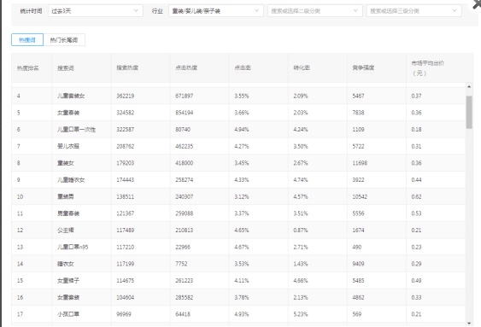Click average bid 0.44 in row 9
Screen dimensions: 481x327
[416, 180]
